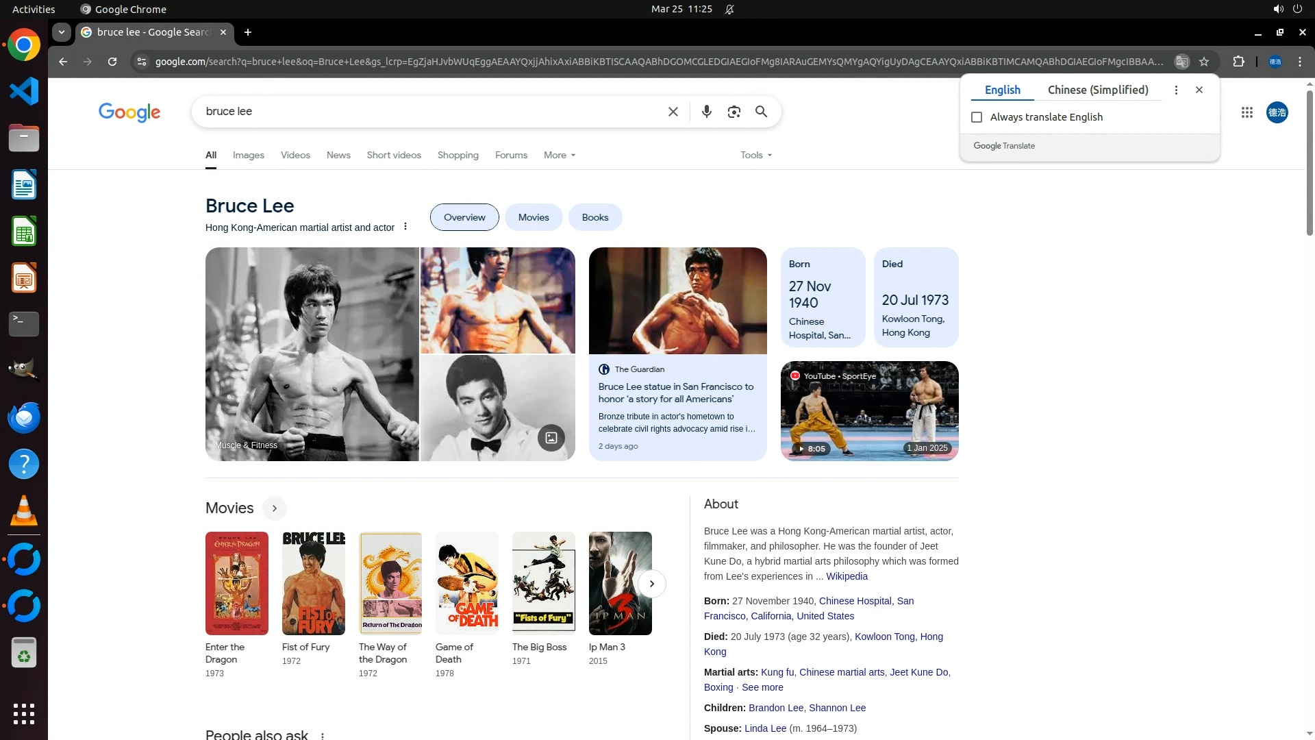This screenshot has width=1315, height=740.
Task: Click the voice search microphone icon
Action: (x=706, y=112)
